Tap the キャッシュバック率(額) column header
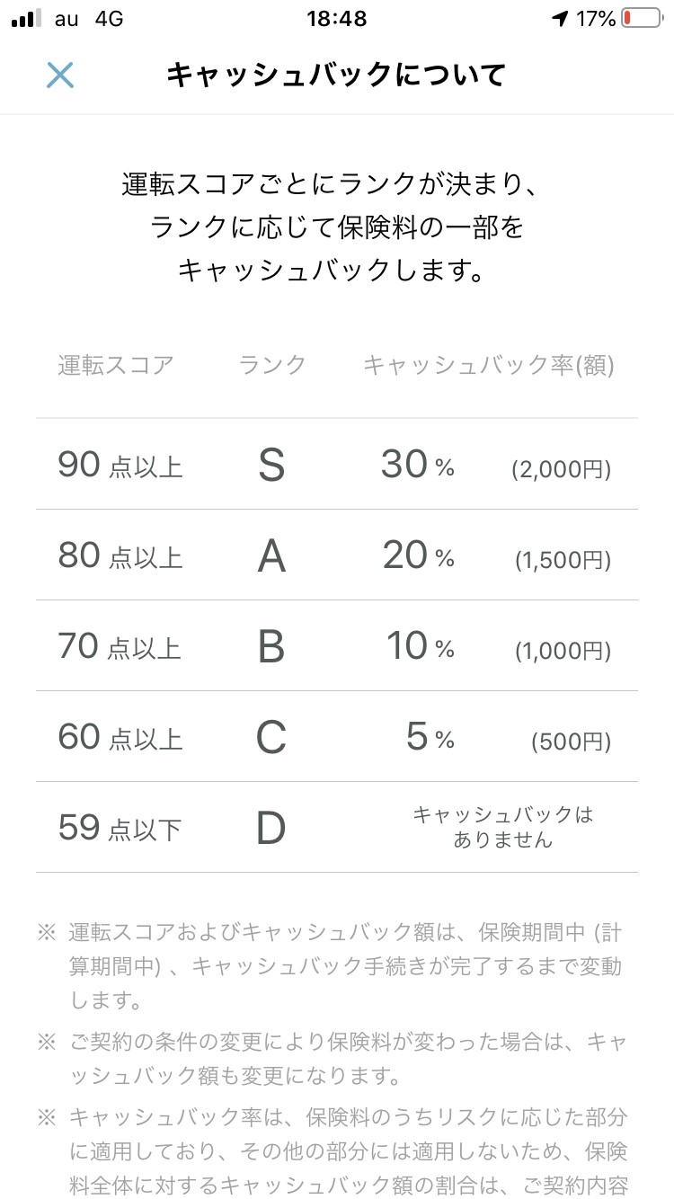The image size is (674, 1199). pyautogui.click(x=489, y=365)
